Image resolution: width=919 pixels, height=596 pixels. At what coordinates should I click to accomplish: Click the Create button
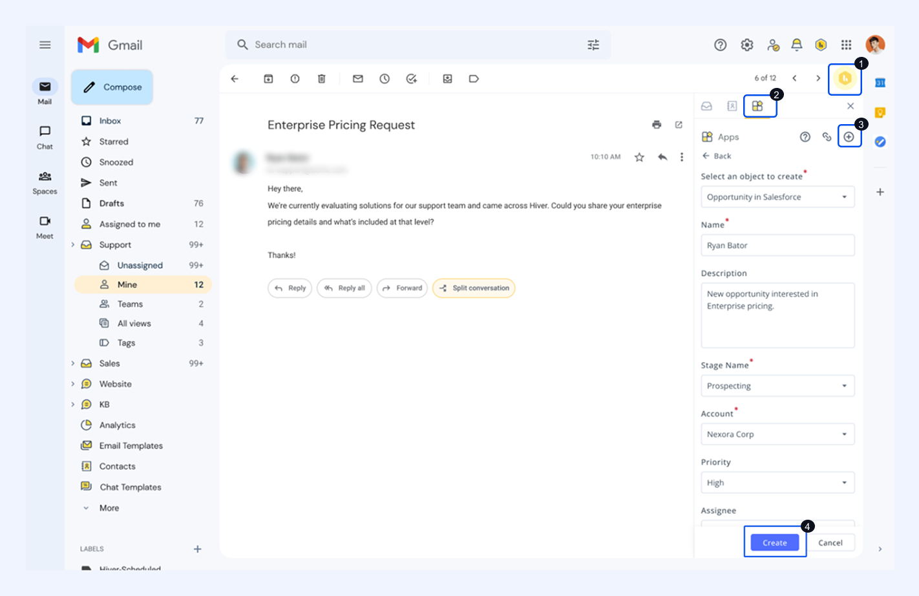coord(775,543)
